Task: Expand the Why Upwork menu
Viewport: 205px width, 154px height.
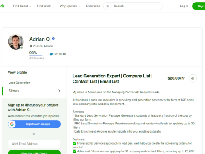Action: (70, 6)
